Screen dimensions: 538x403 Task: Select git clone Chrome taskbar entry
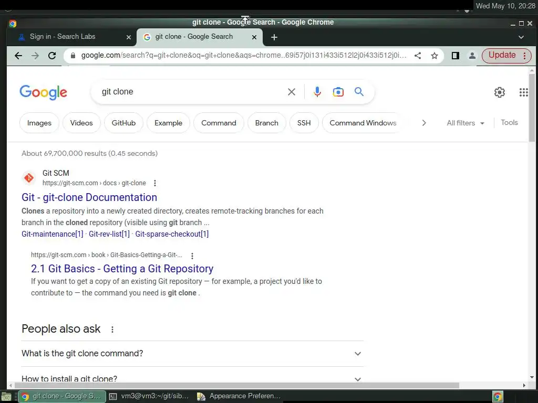pos(62,396)
